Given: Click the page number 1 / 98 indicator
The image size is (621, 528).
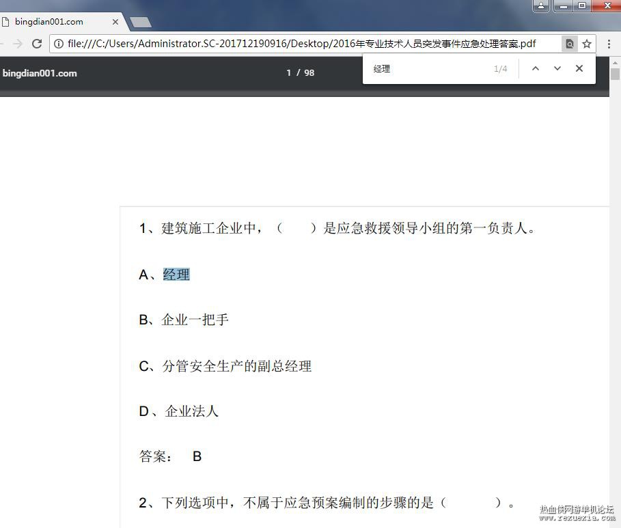Looking at the screenshot, I should click(301, 72).
